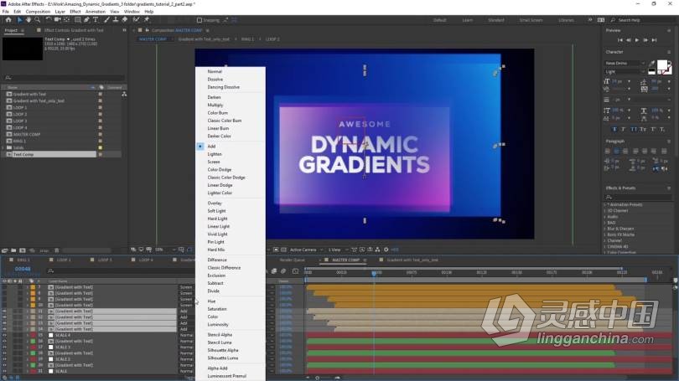Select LOOP 3 item in Project panel
Screen dimensions: 679x381
click(x=20, y=121)
